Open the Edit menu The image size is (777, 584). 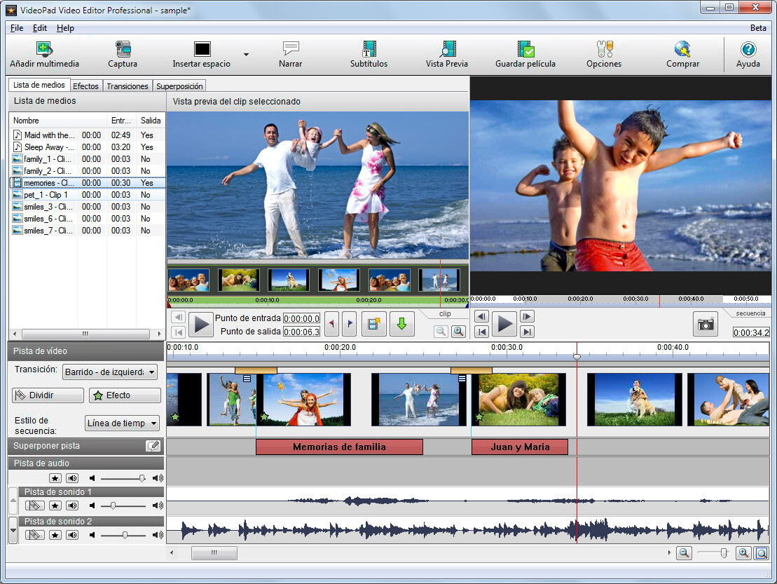click(x=39, y=28)
